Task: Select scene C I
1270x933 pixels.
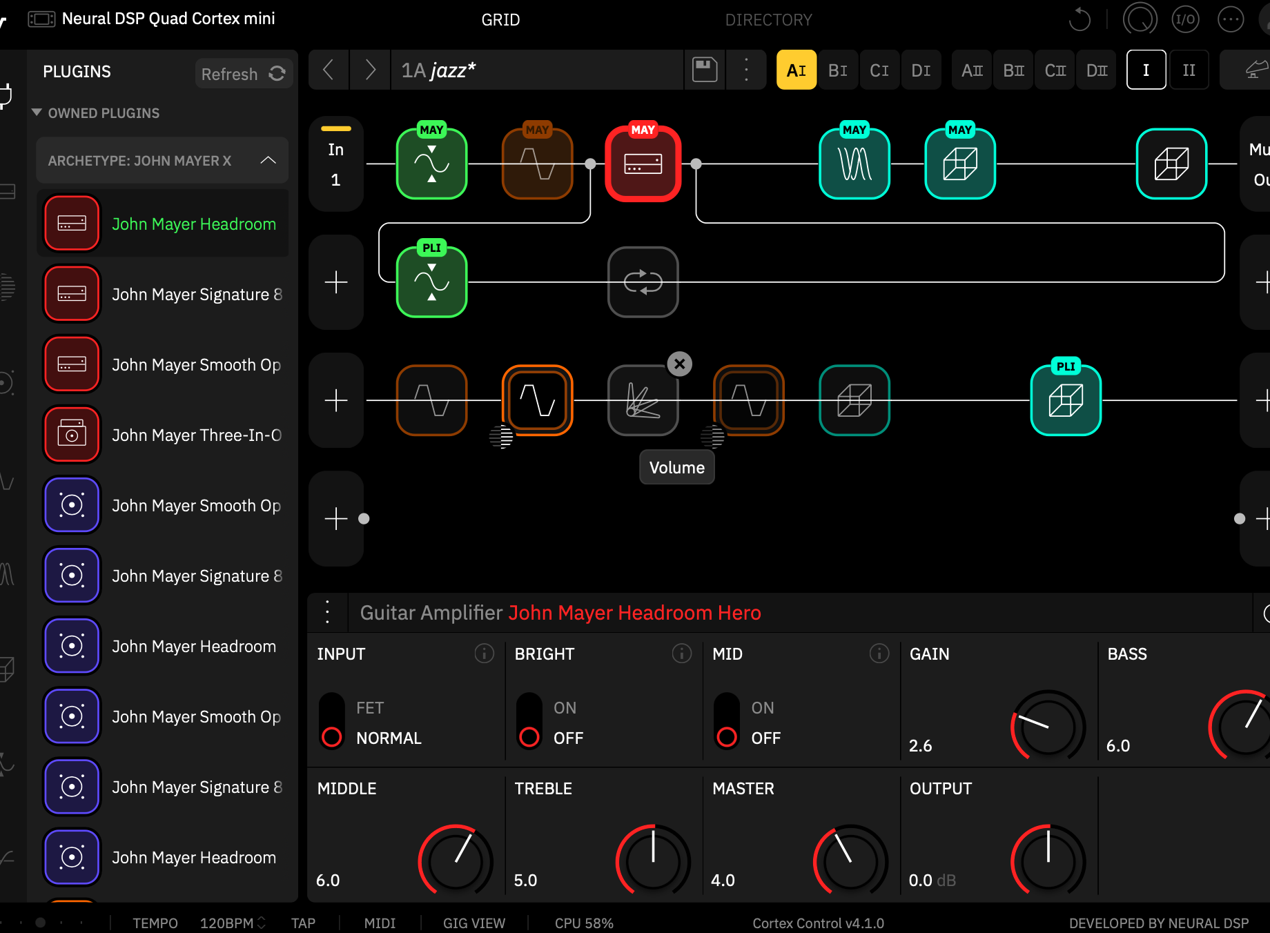Action: tap(879, 70)
